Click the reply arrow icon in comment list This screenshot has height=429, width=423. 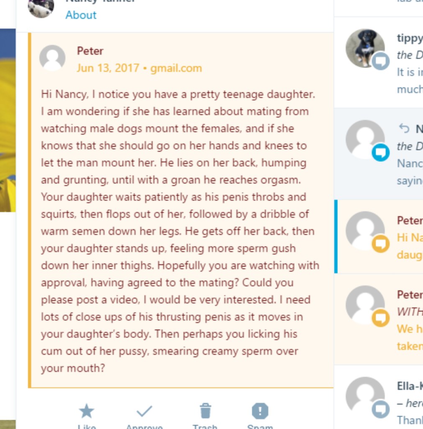click(404, 128)
